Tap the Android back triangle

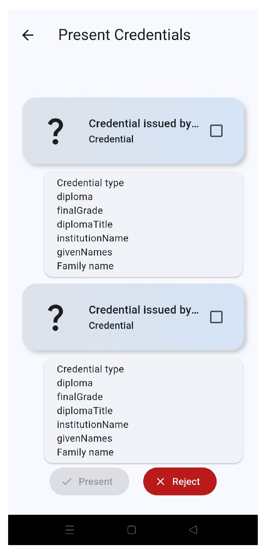click(193, 530)
